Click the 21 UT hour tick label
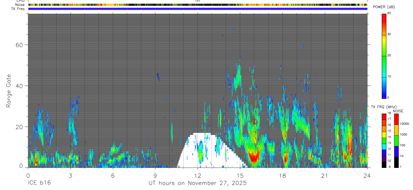Viewport: 413px width, 190px height. point(325,176)
